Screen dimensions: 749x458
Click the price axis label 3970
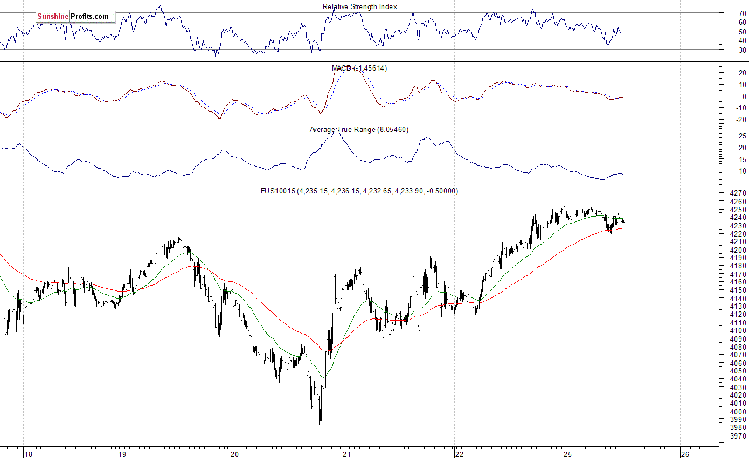point(739,435)
